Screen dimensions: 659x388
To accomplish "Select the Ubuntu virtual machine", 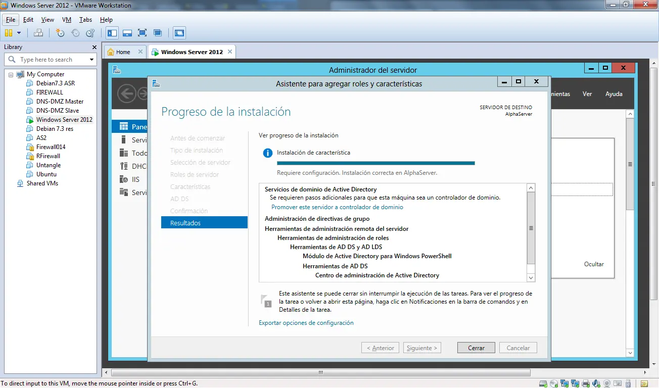I will coord(46,174).
